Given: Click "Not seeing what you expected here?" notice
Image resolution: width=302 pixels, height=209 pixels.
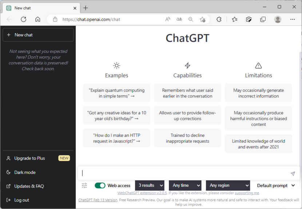Looking at the screenshot, I should (x=38, y=60).
